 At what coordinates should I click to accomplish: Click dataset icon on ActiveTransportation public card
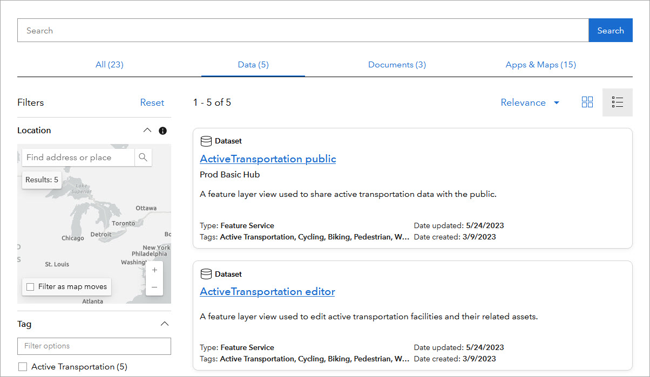[x=206, y=141]
